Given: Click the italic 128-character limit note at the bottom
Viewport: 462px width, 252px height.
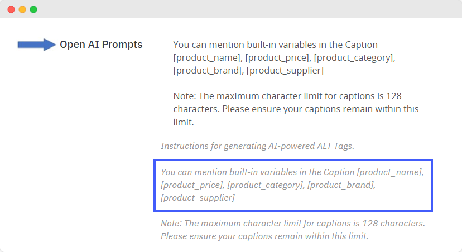Looking at the screenshot, I should 292,230.
